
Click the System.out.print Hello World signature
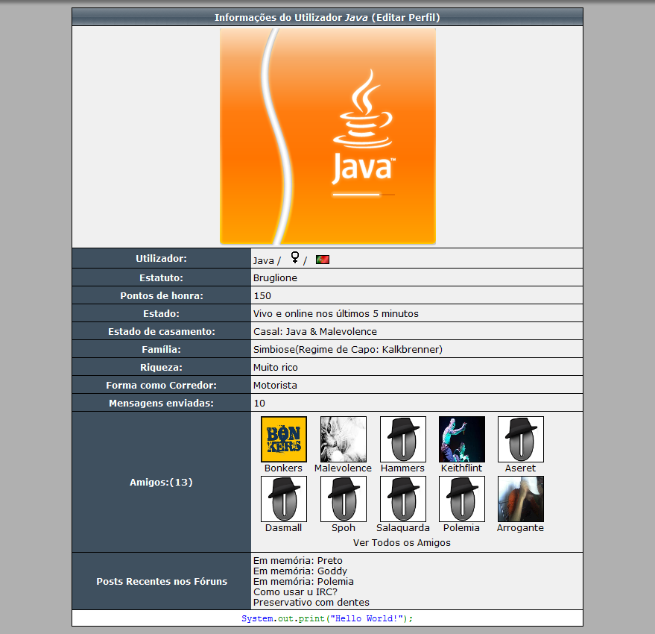pos(327,618)
